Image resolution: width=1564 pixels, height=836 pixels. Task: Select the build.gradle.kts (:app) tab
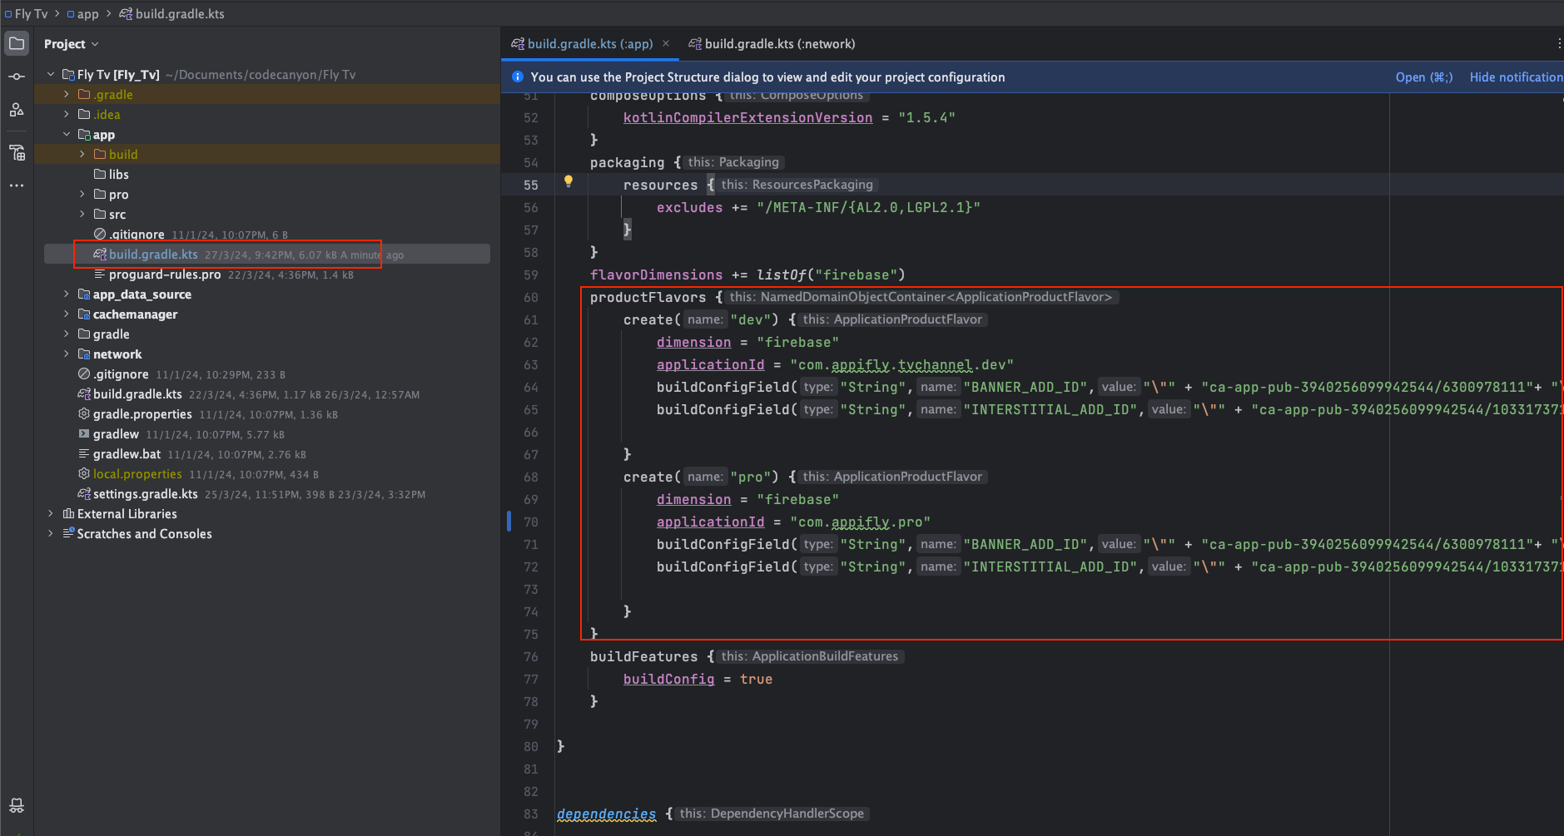589,44
